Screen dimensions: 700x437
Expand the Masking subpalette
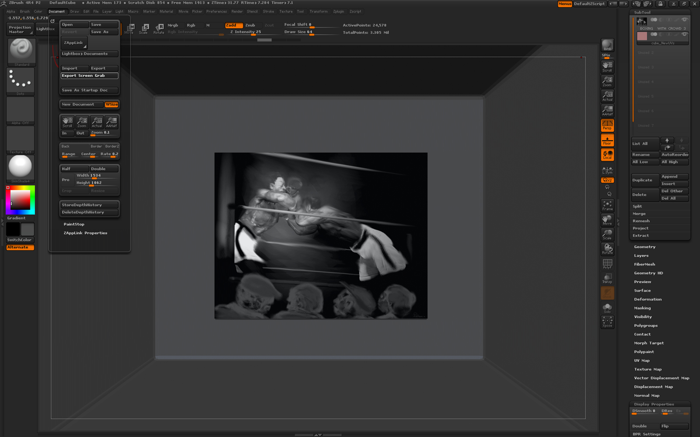pyautogui.click(x=642, y=308)
